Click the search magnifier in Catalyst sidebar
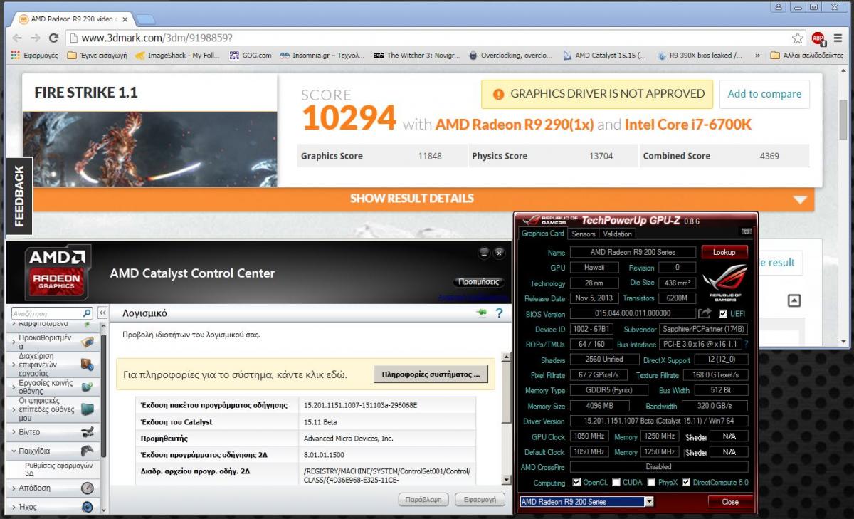854x519 pixels. point(87,313)
